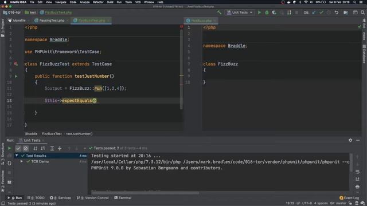Image resolution: width=367 pixels, height=206 pixels.
Task: Open the Navigate menu
Action: (x=61, y=2)
